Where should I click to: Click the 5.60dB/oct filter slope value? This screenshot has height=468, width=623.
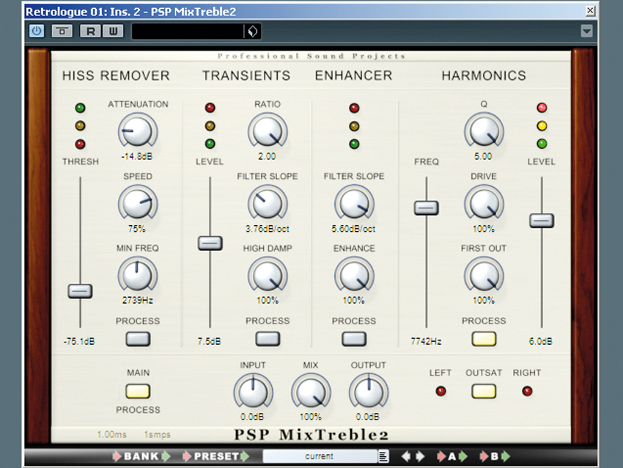coord(353,229)
